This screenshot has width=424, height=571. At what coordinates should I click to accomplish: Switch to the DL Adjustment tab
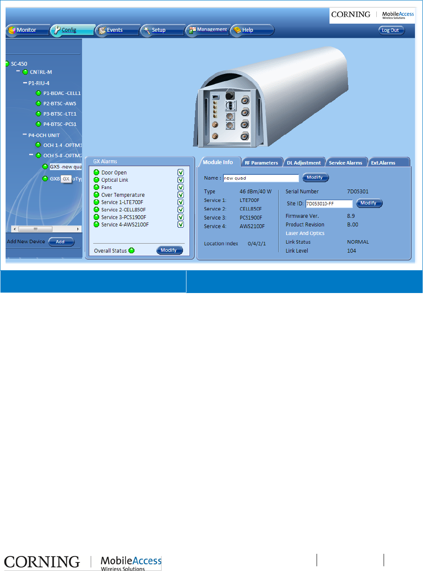tap(304, 162)
